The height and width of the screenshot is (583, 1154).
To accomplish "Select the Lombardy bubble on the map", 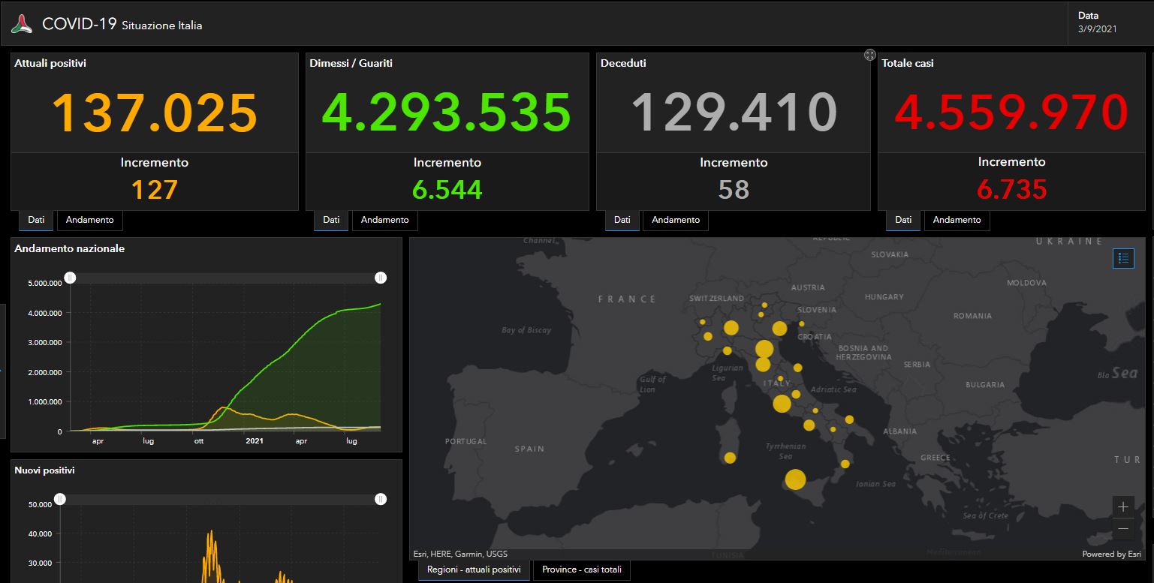I will tap(731, 328).
